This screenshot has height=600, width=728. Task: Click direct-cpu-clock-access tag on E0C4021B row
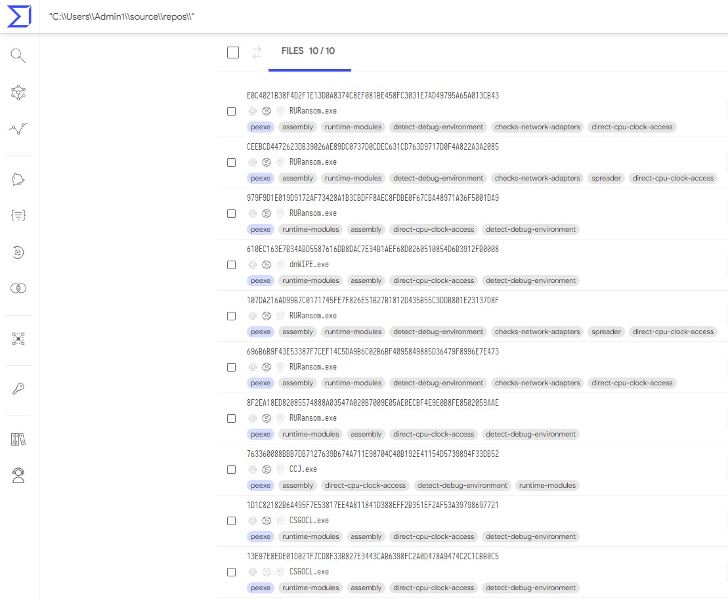pyautogui.click(x=632, y=127)
